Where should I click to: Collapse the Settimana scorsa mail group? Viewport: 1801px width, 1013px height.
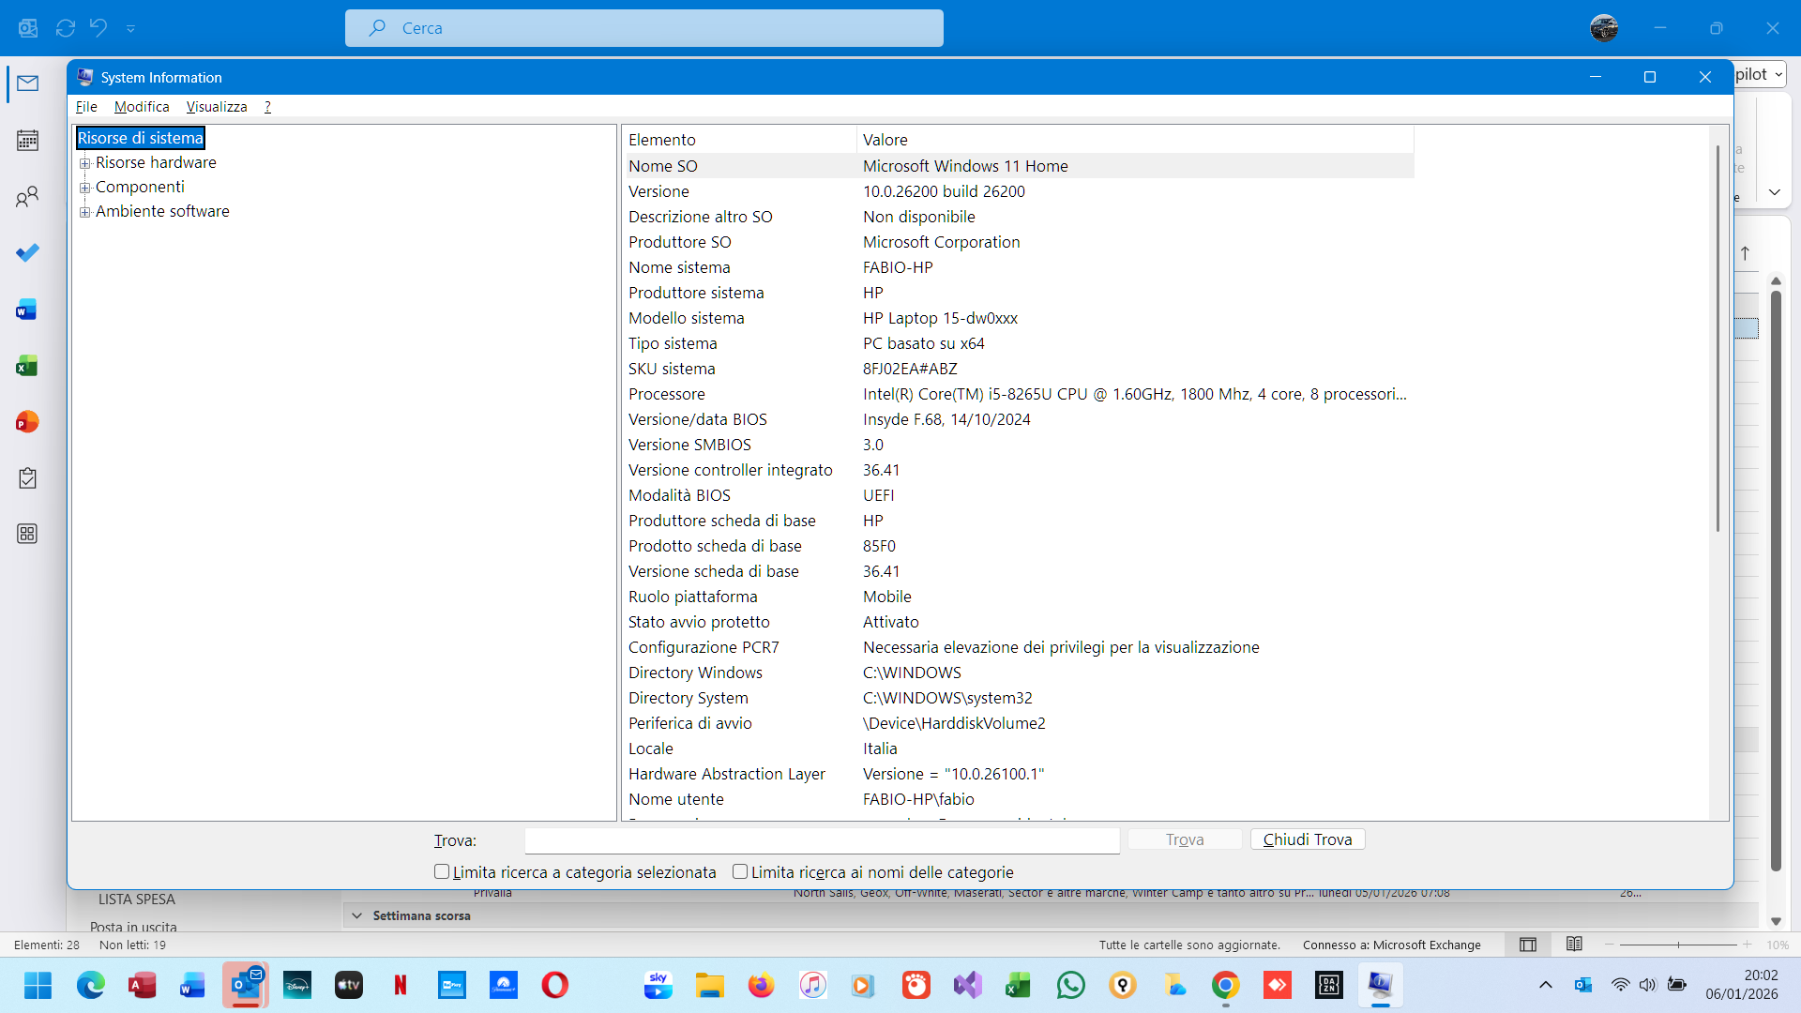point(356,915)
